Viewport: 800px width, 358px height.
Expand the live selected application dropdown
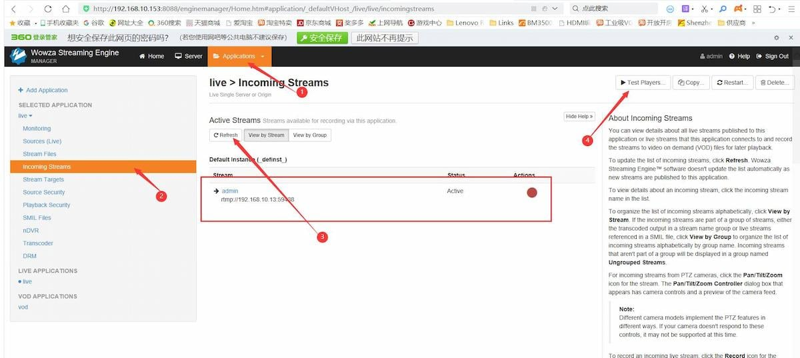[25, 116]
